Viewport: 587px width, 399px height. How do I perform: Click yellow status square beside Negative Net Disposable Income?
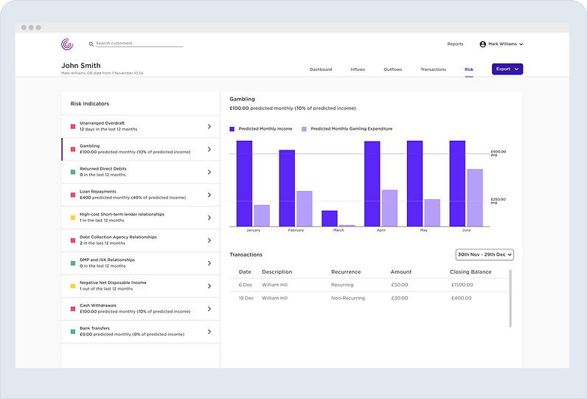coord(72,285)
